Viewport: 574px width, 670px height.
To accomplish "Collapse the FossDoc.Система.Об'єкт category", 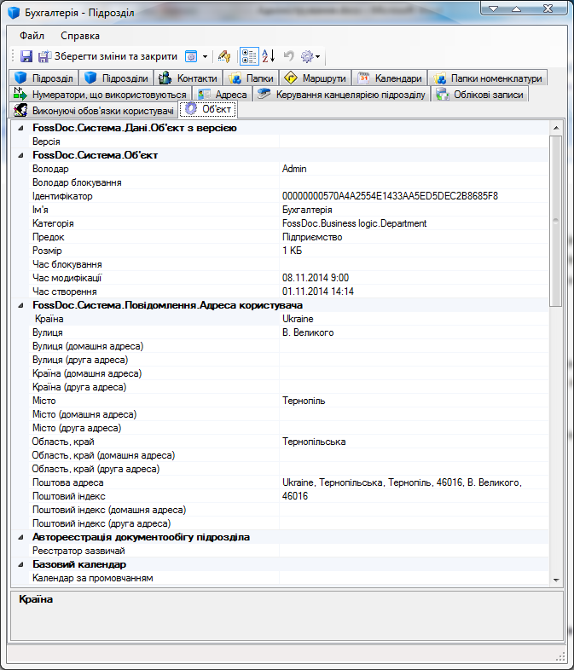I will point(20,155).
